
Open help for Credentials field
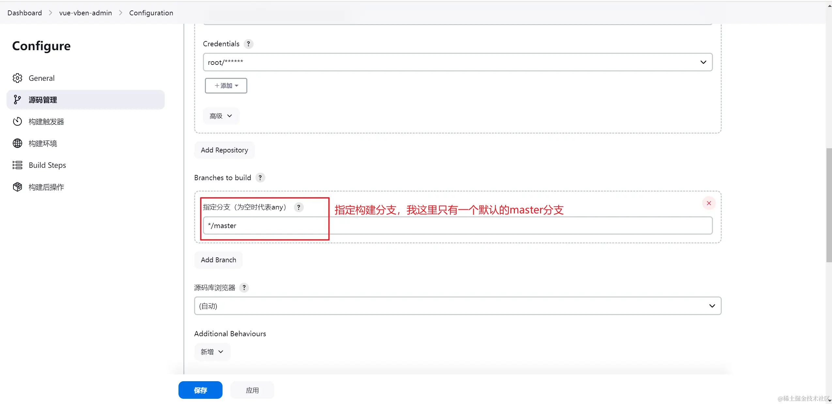pos(248,44)
